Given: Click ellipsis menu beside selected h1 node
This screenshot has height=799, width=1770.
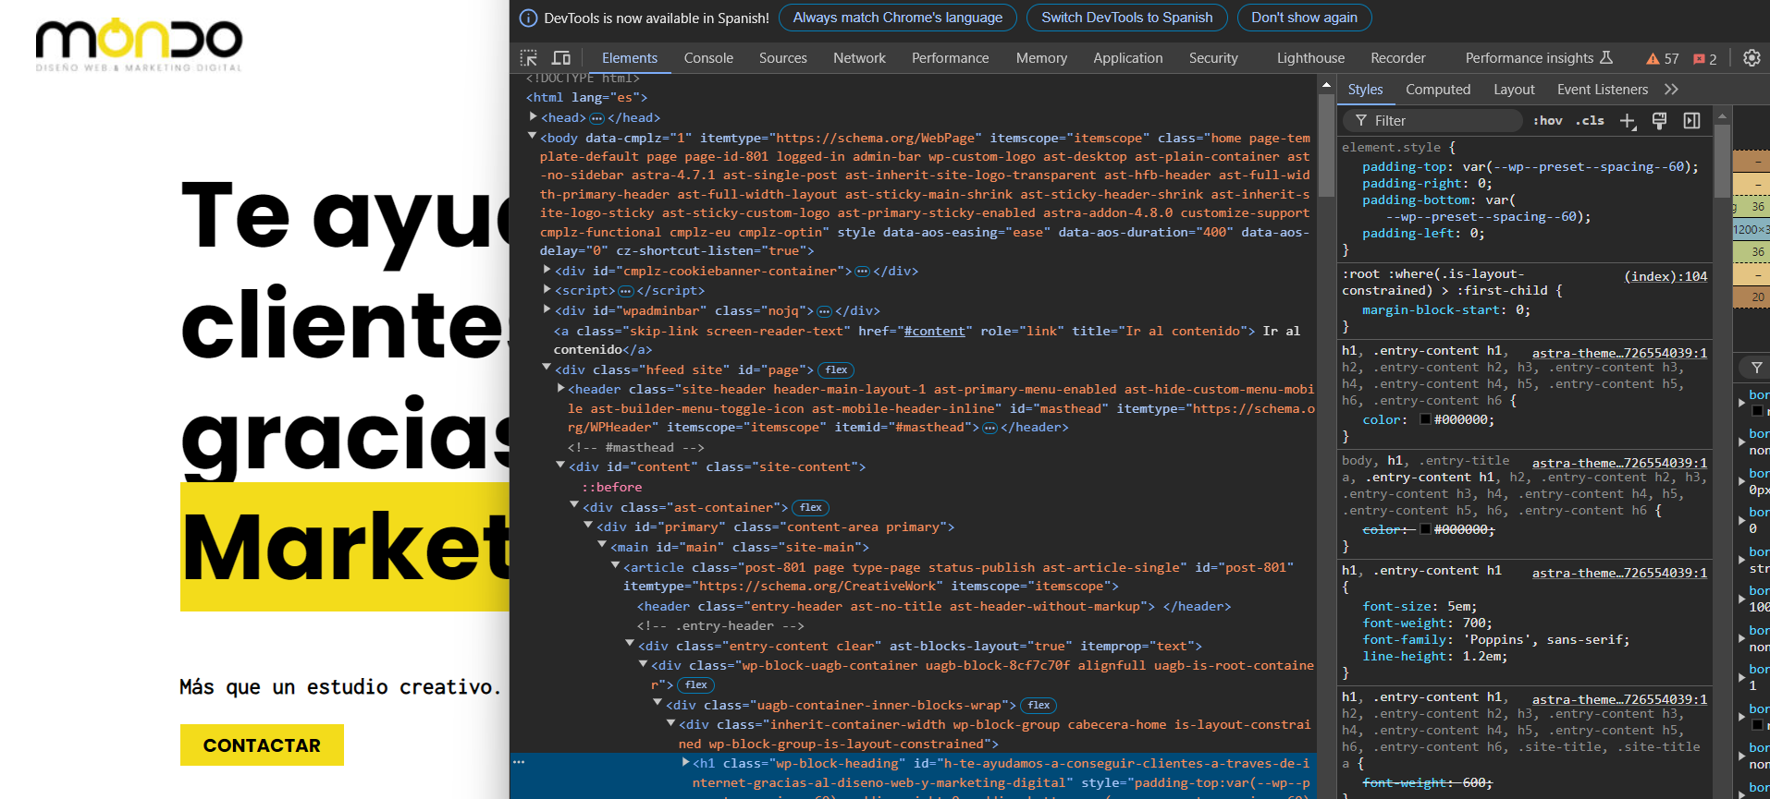Looking at the screenshot, I should click(x=519, y=762).
